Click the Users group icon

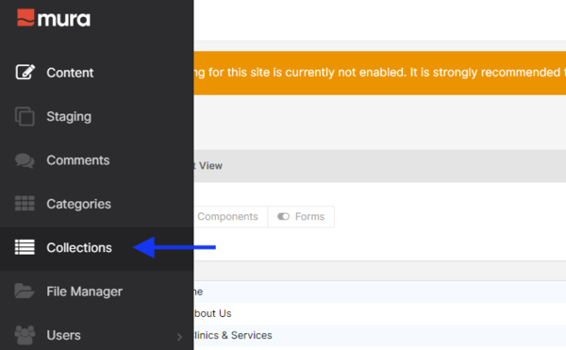[25, 335]
